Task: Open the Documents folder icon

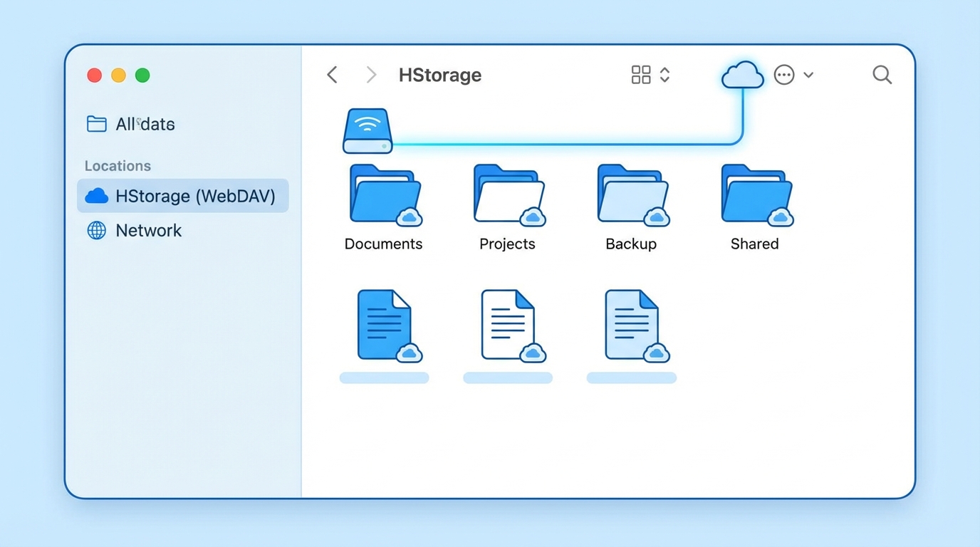Action: pyautogui.click(x=383, y=194)
